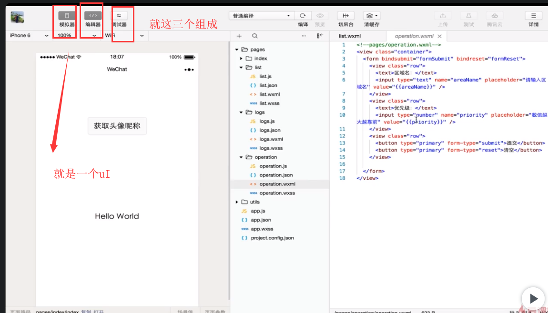
Task: Click the code line containing 优先级
Action: click(x=406, y=108)
